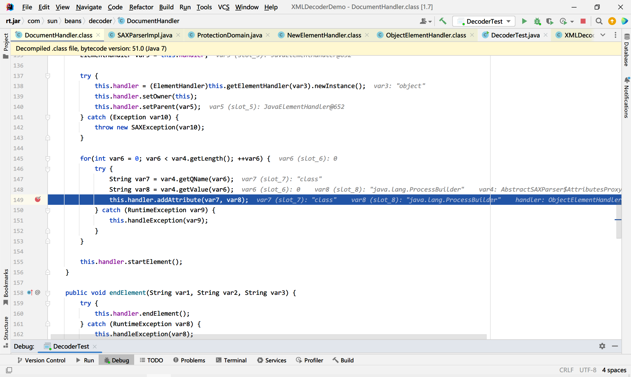
Task: Collapse inner try at line 146
Action: (48, 169)
